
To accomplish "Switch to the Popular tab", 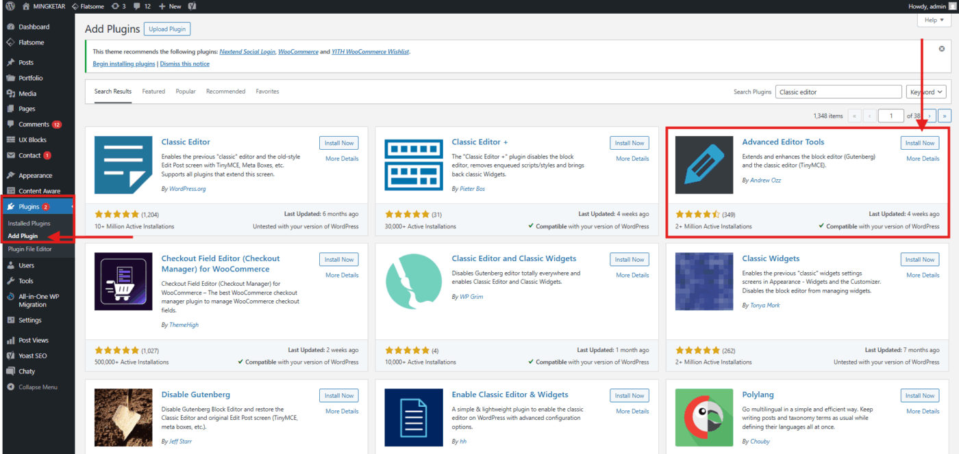I will 185,92.
